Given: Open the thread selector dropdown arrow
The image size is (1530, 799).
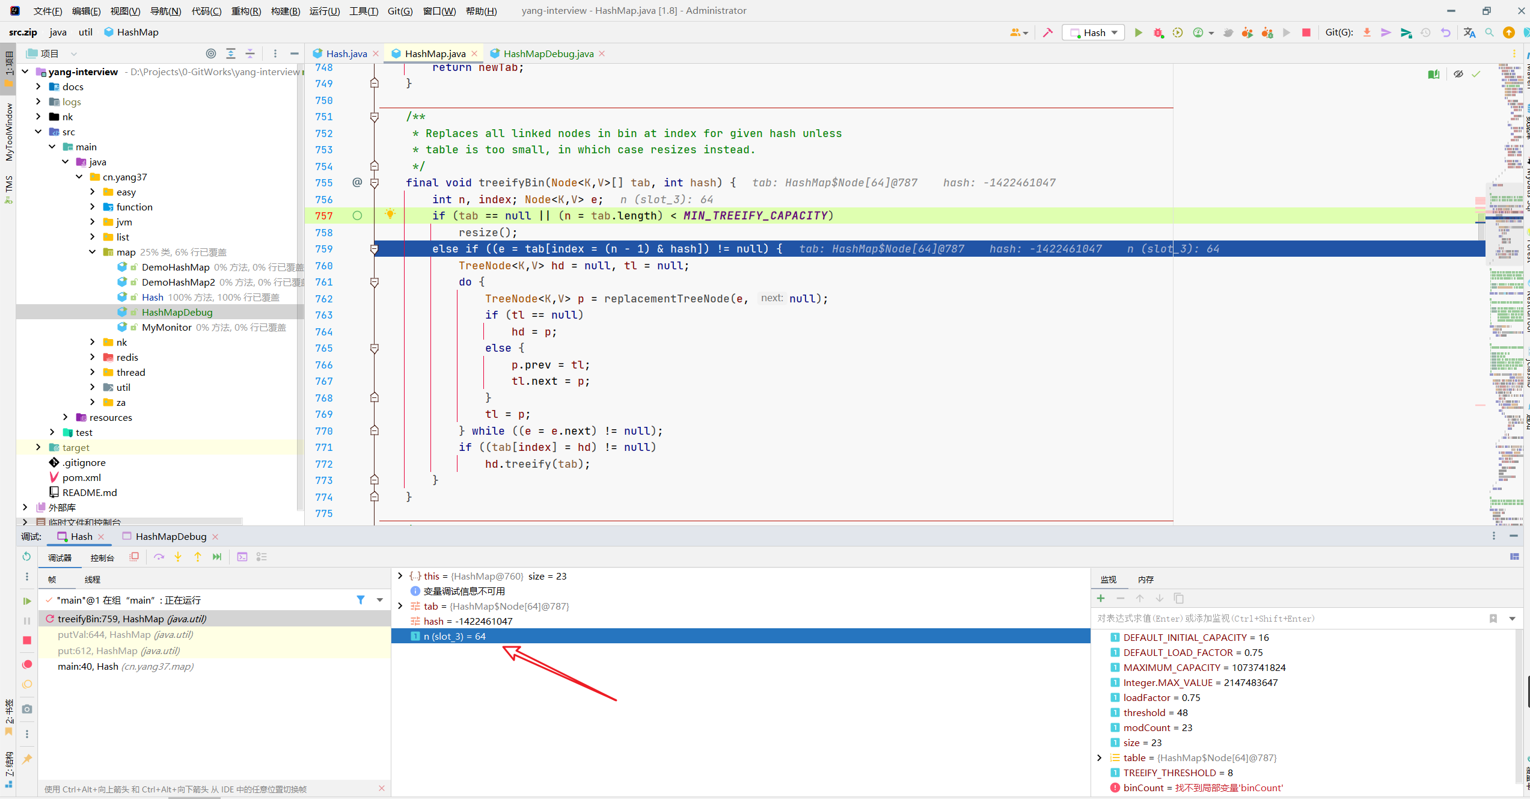Looking at the screenshot, I should pyautogui.click(x=380, y=600).
